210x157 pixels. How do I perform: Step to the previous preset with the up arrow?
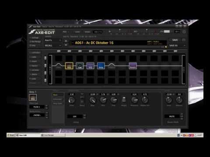(66, 41)
